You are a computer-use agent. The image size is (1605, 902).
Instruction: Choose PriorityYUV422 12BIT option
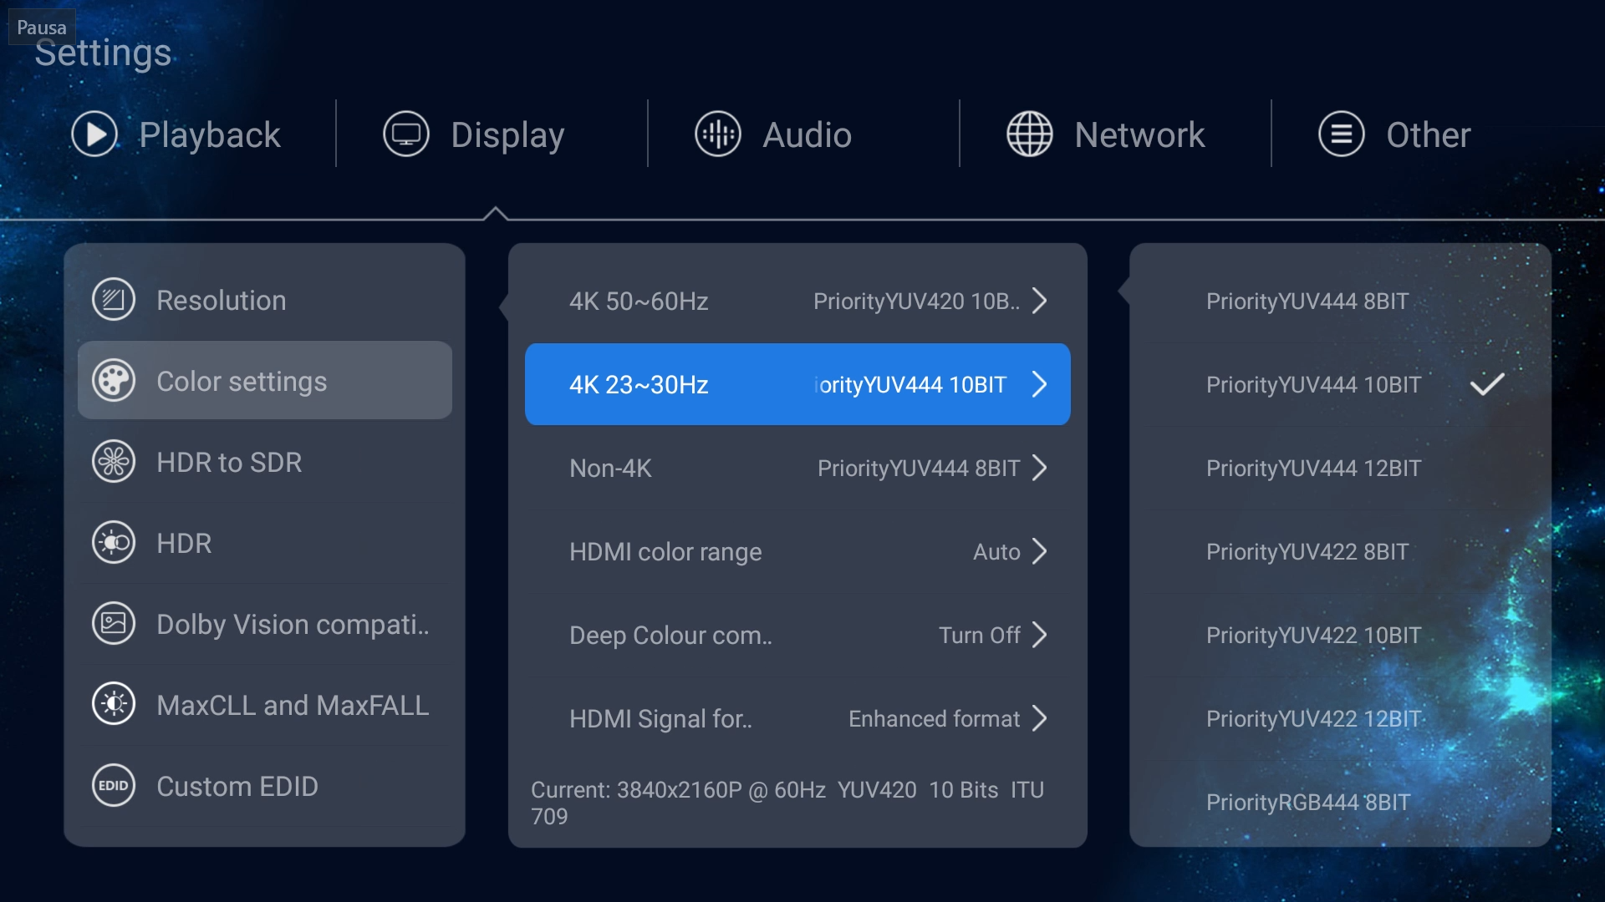(x=1340, y=718)
